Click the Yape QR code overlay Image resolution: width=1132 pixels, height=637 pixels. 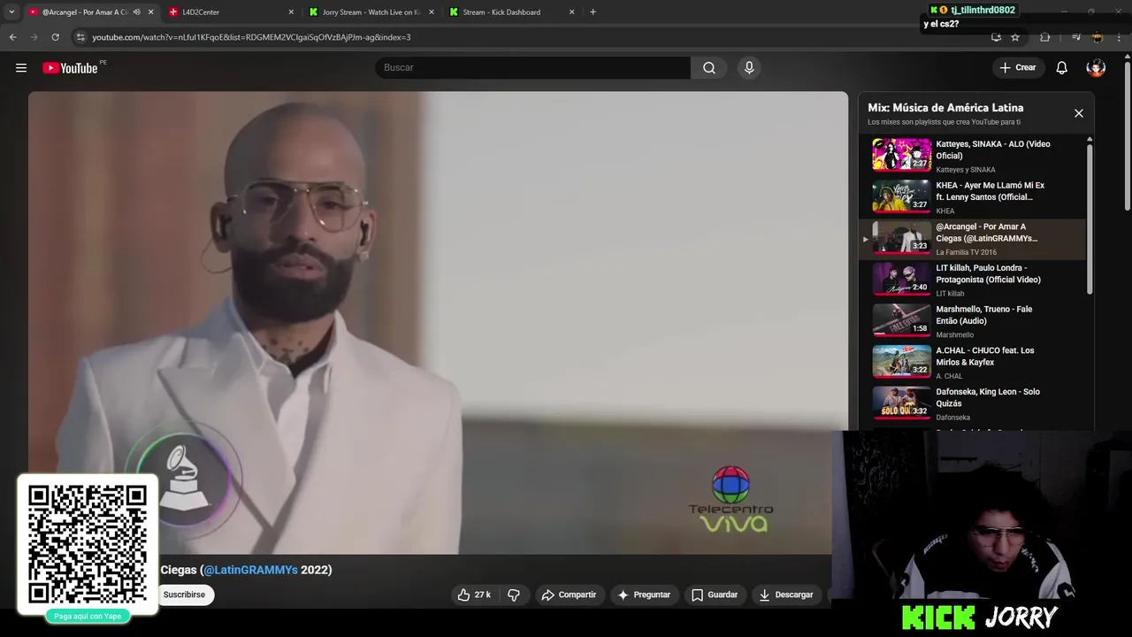coord(88,544)
